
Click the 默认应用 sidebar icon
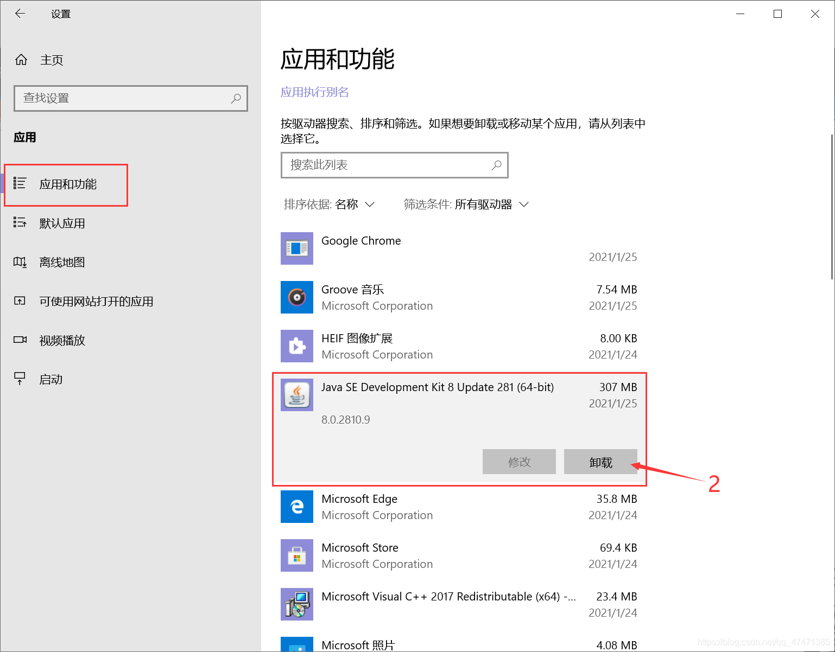point(20,222)
